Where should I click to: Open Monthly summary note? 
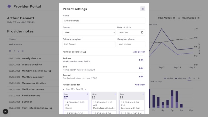click(33, 77)
